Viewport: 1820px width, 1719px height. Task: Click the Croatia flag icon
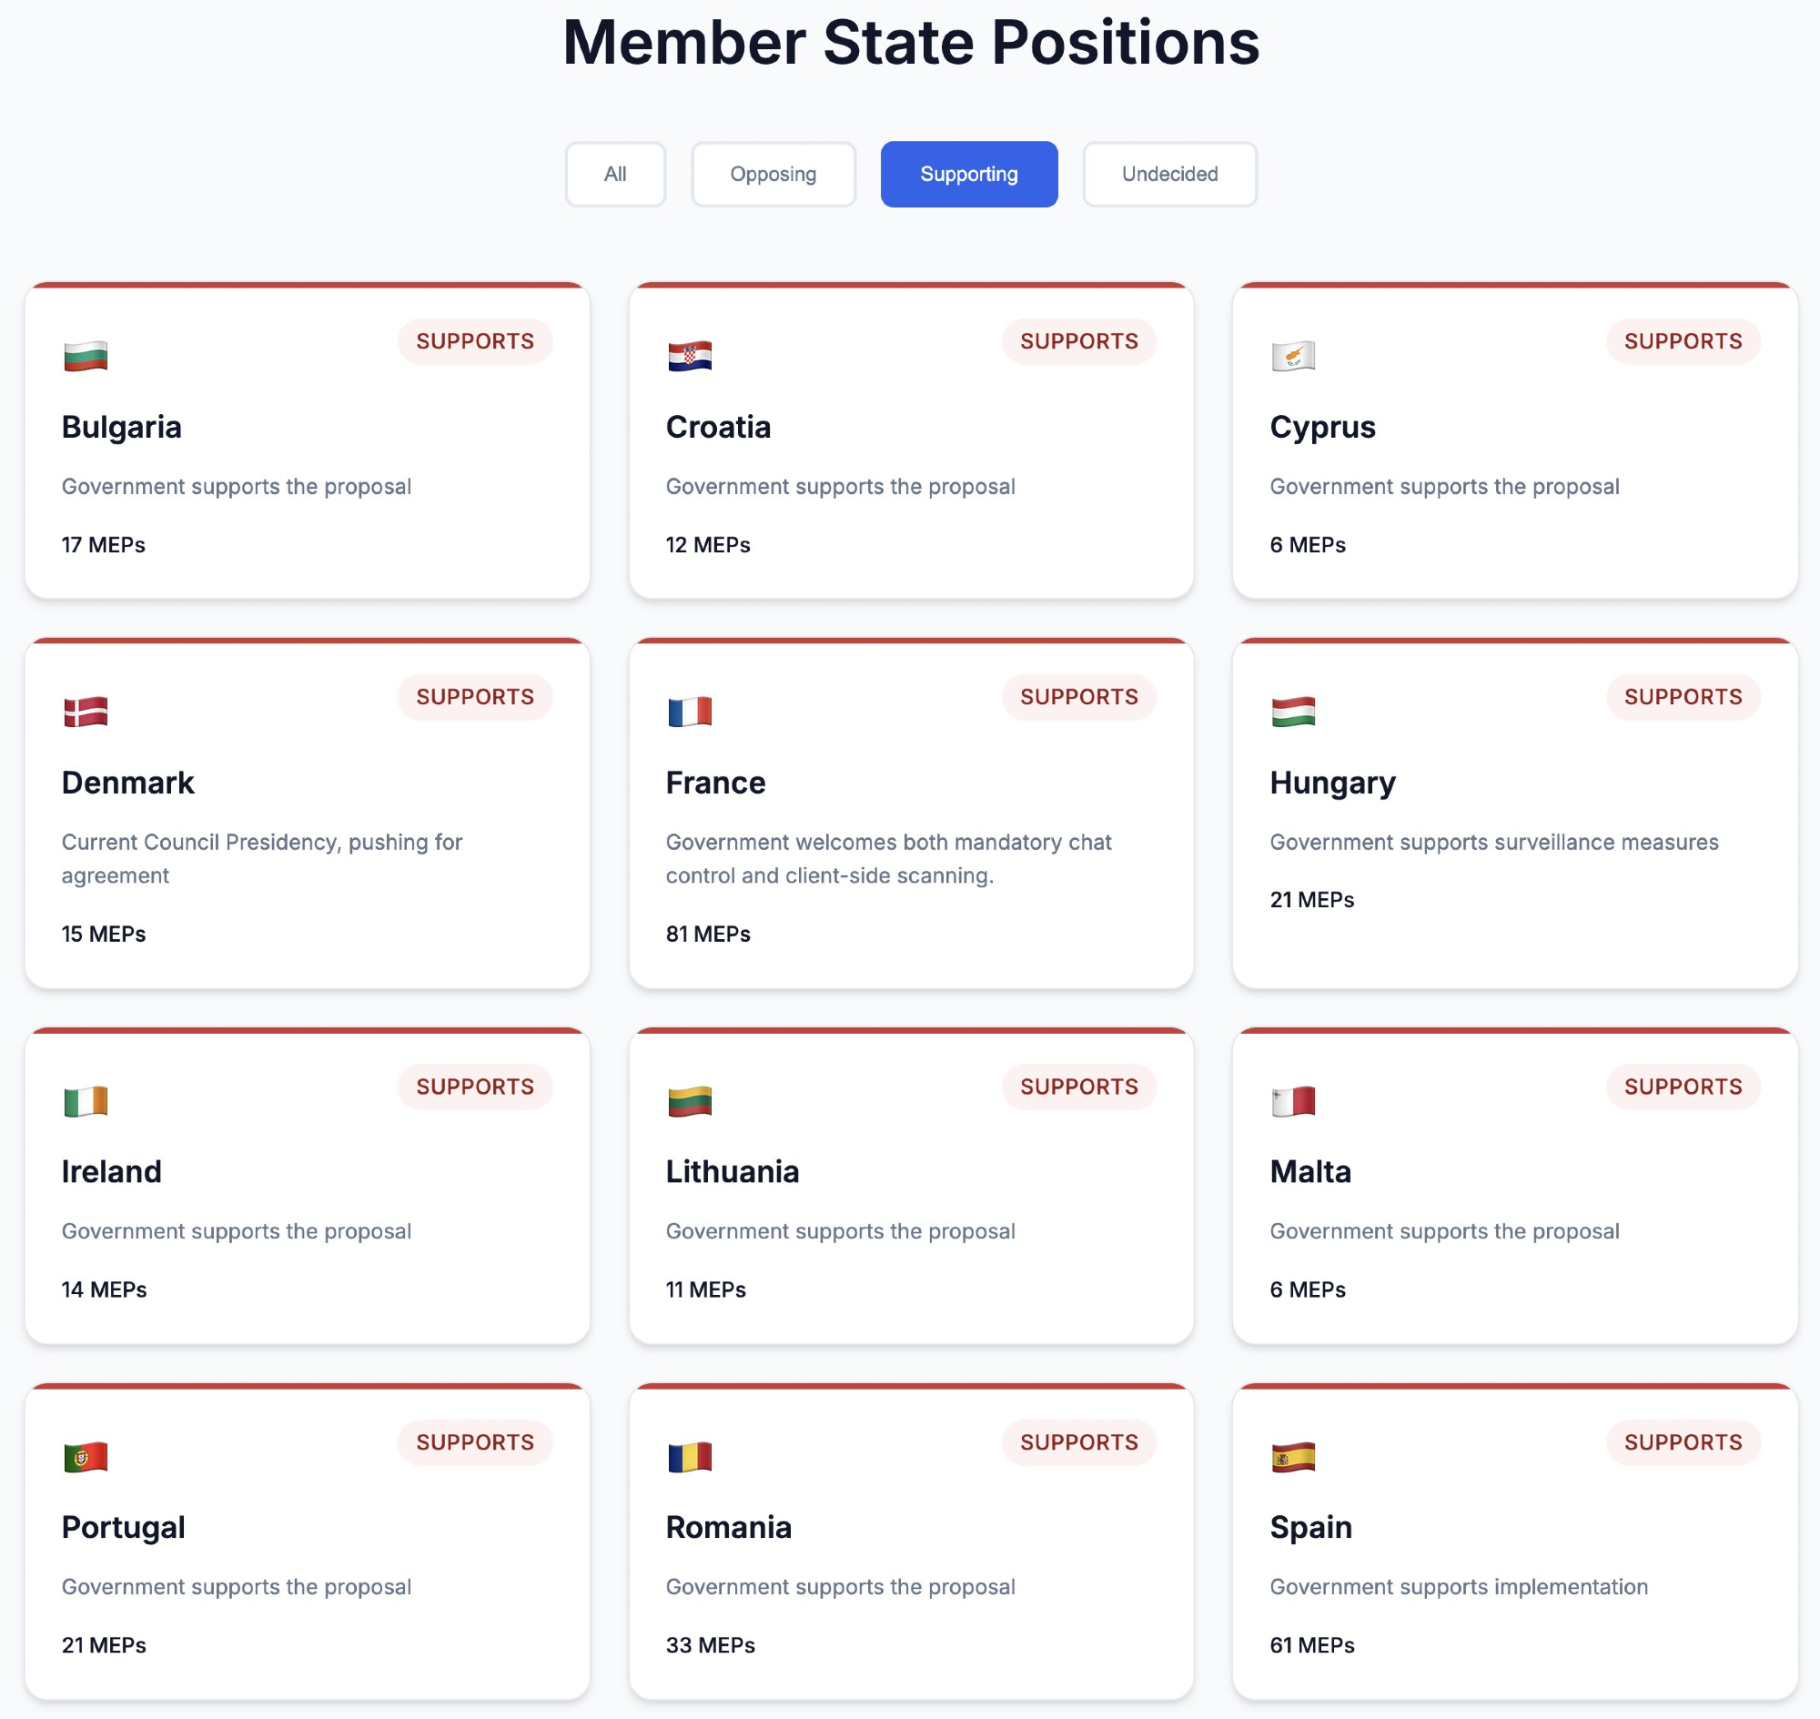pos(690,356)
